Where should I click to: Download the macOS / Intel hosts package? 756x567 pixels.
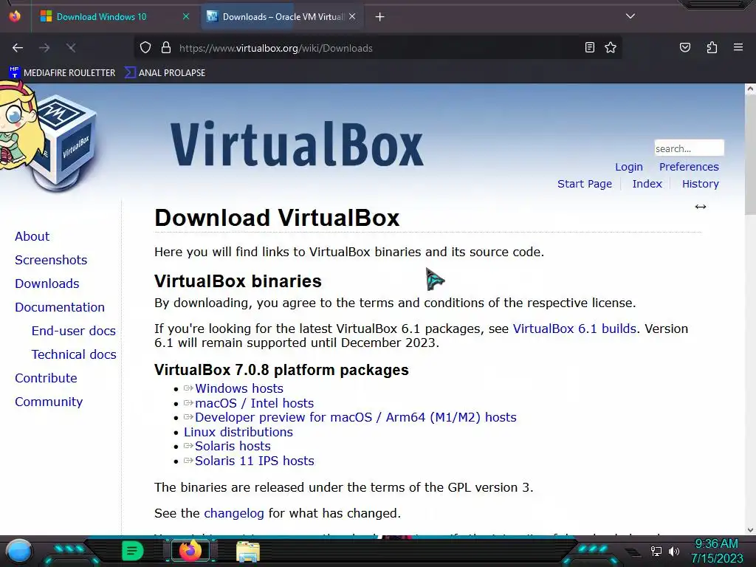pos(254,403)
